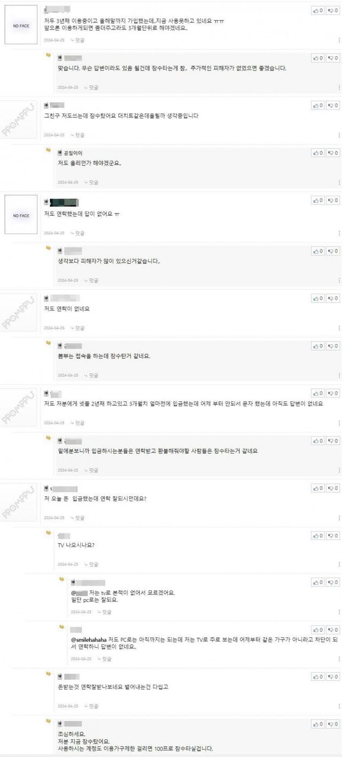The image size is (342, 757).
Task: Like the comment mentioning 더치트
Action: [318, 105]
